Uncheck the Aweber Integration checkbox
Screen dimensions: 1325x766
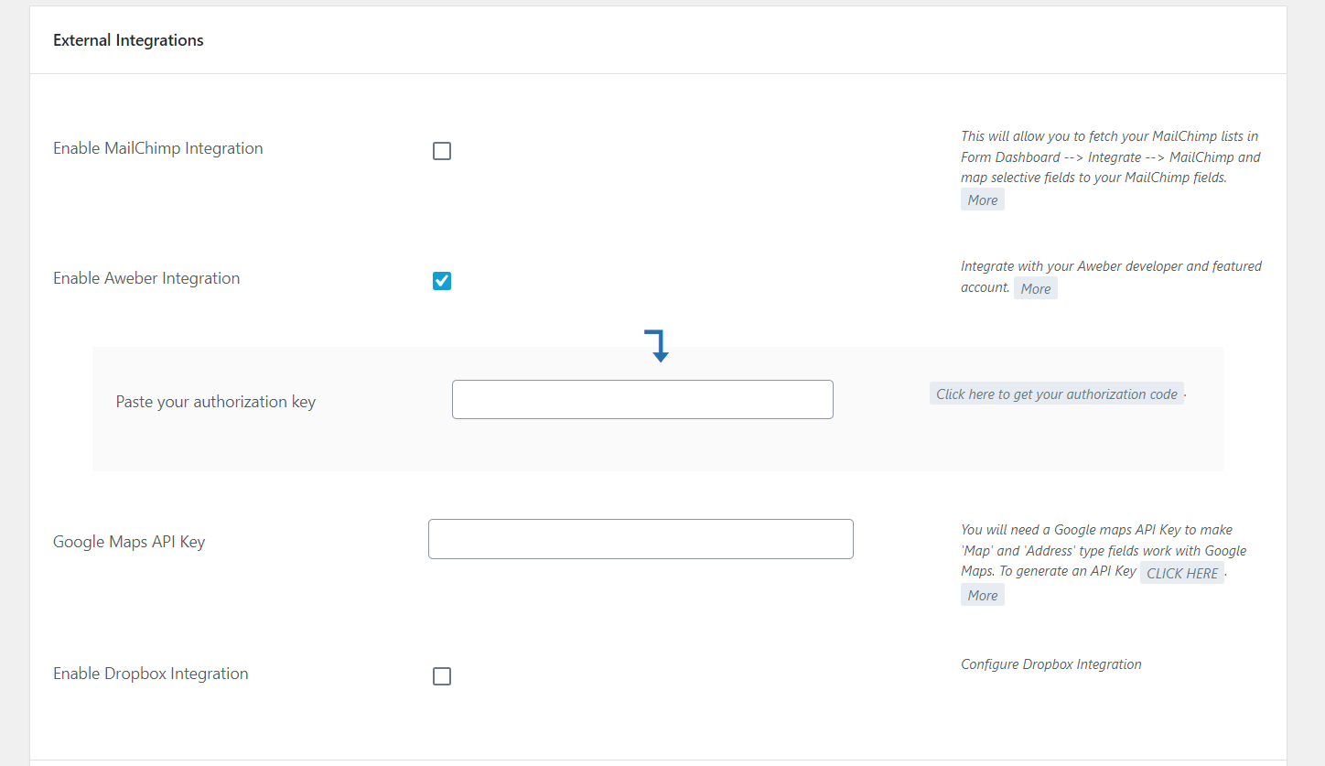coord(442,281)
